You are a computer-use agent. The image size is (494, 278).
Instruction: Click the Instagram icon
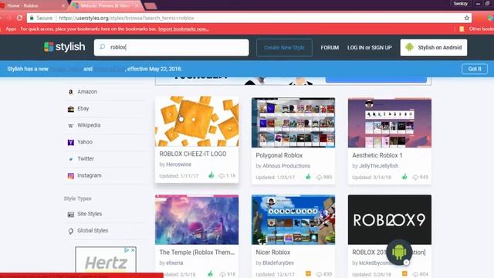[71, 175]
